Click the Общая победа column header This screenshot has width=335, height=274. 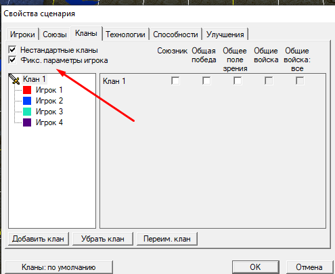coord(204,55)
